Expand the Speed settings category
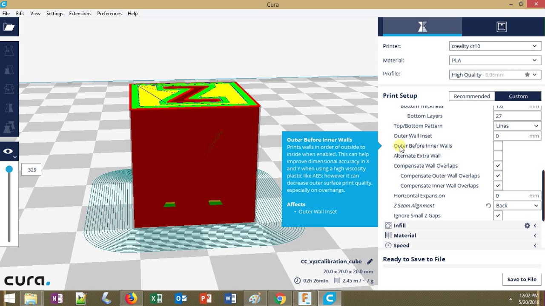This screenshot has height=306, width=545. pos(462,245)
